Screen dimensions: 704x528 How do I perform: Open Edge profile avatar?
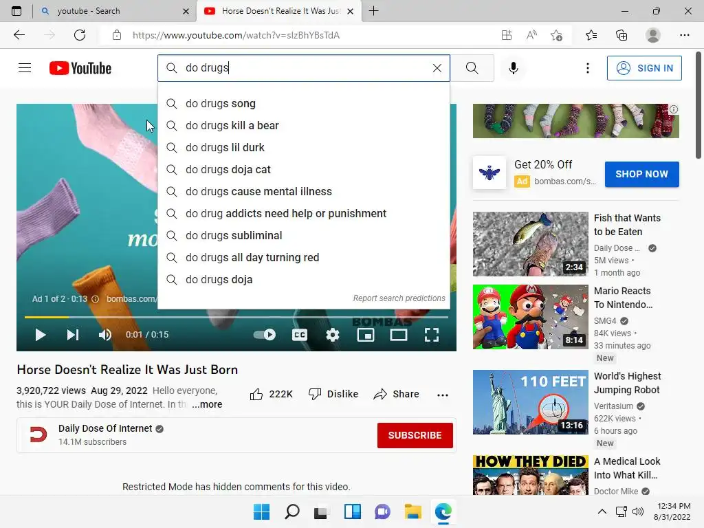tap(653, 35)
